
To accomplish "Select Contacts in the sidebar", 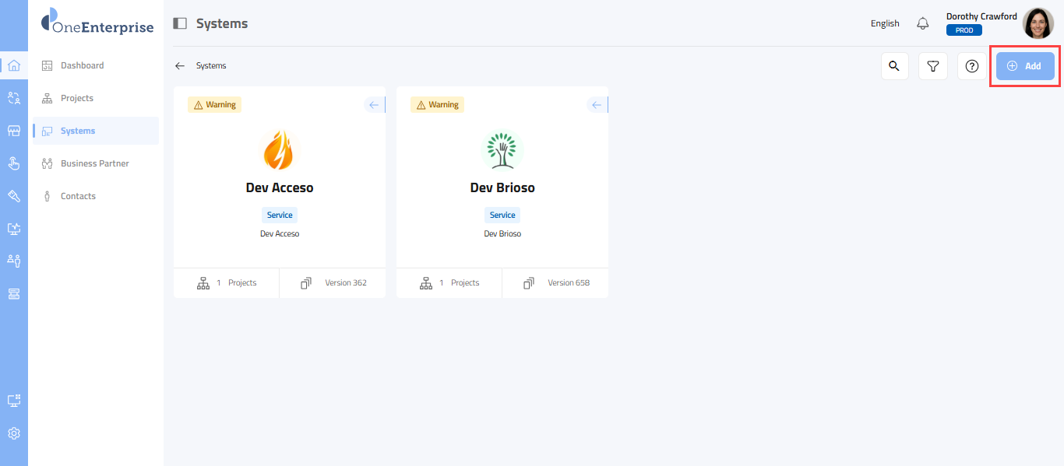I will [78, 196].
